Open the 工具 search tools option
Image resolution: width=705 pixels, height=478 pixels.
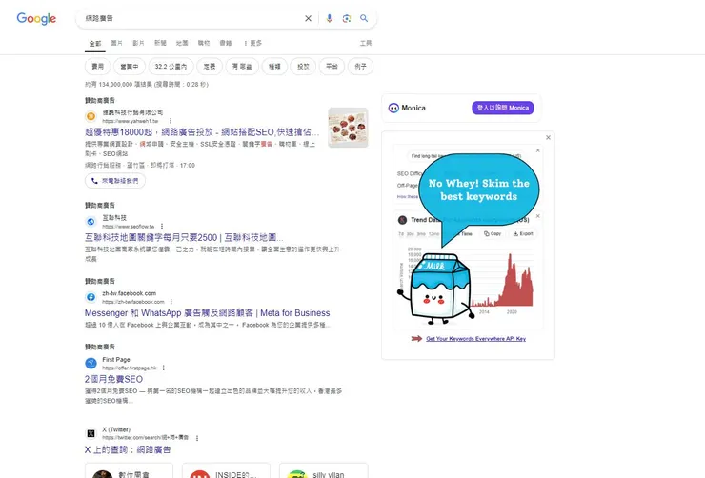pyautogui.click(x=366, y=43)
